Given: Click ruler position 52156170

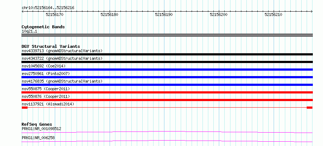Looking at the screenshot, I should click(54, 14).
